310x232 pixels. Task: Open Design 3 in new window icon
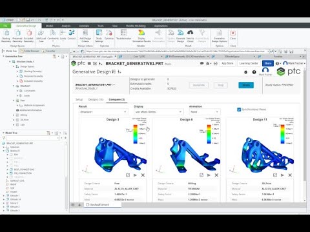[128, 175]
